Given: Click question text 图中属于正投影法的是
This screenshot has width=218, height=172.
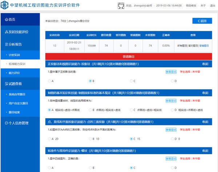Looking at the screenshot, I should 62,72.
